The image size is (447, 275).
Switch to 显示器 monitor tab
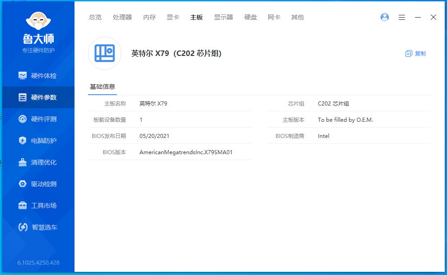click(x=223, y=18)
